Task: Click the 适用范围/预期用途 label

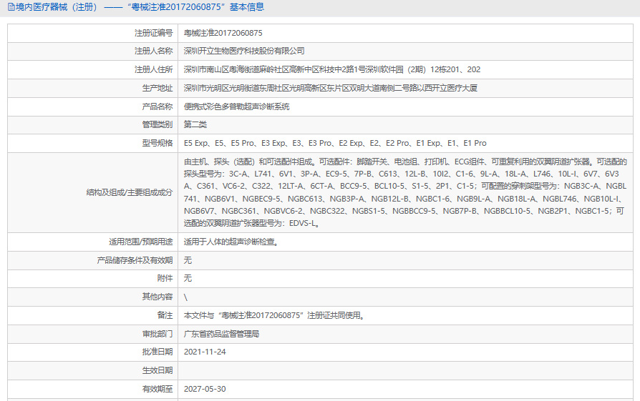Action: [x=141, y=242]
